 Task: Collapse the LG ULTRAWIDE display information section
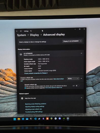[81, 53]
